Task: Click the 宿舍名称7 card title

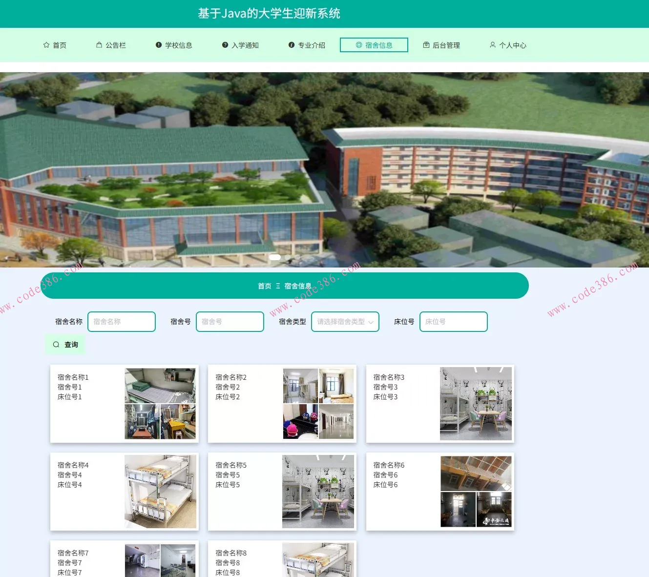Action: click(73, 553)
